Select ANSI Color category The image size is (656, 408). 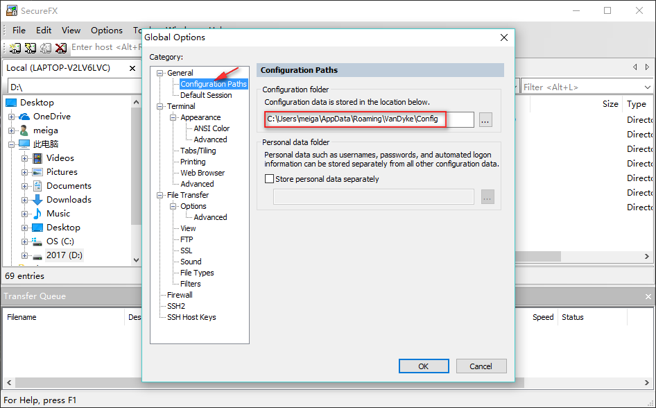coord(212,128)
